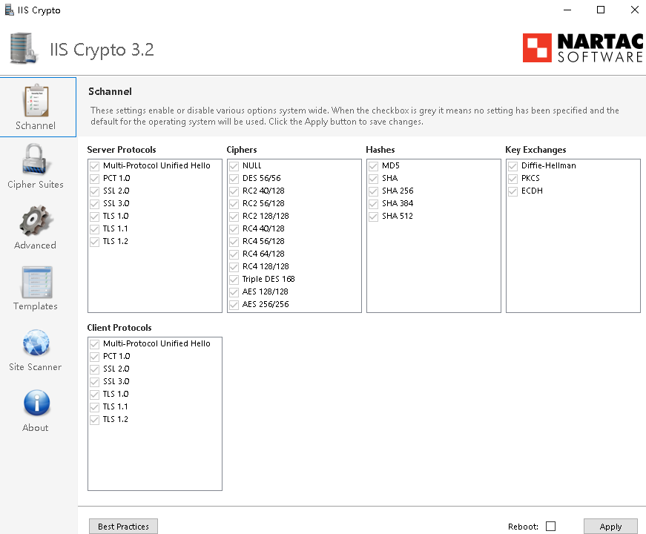Select the Cipher Suites tab label
The height and width of the screenshot is (534, 646).
(x=36, y=185)
